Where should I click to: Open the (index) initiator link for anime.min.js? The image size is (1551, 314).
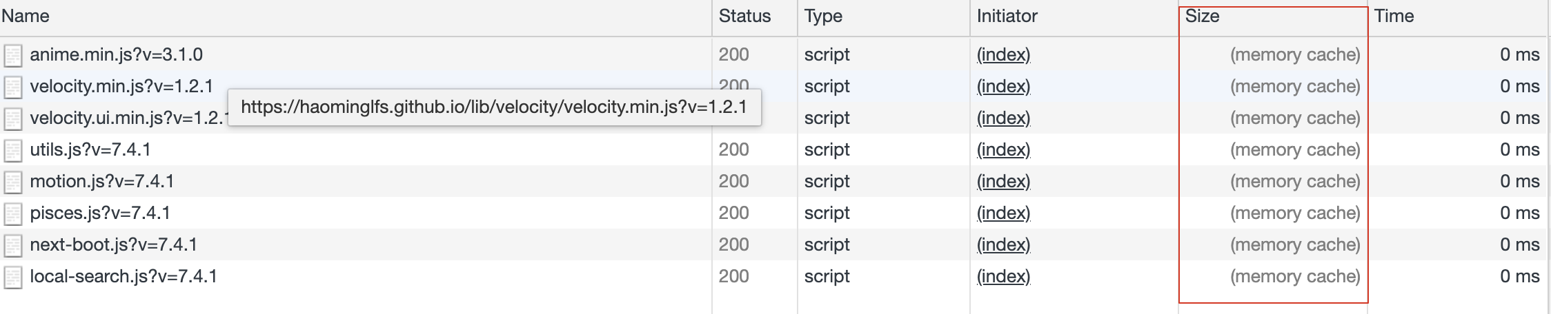pos(1004,55)
